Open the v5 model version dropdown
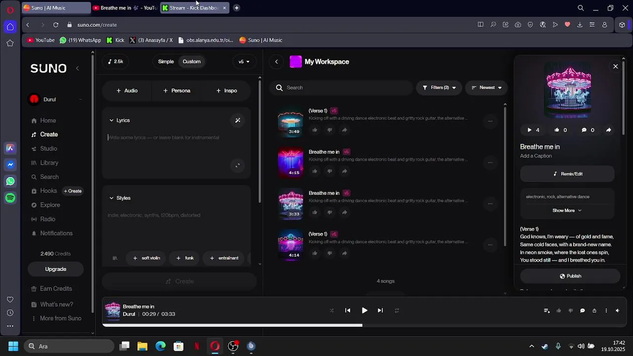The height and width of the screenshot is (356, 633). tap(244, 62)
